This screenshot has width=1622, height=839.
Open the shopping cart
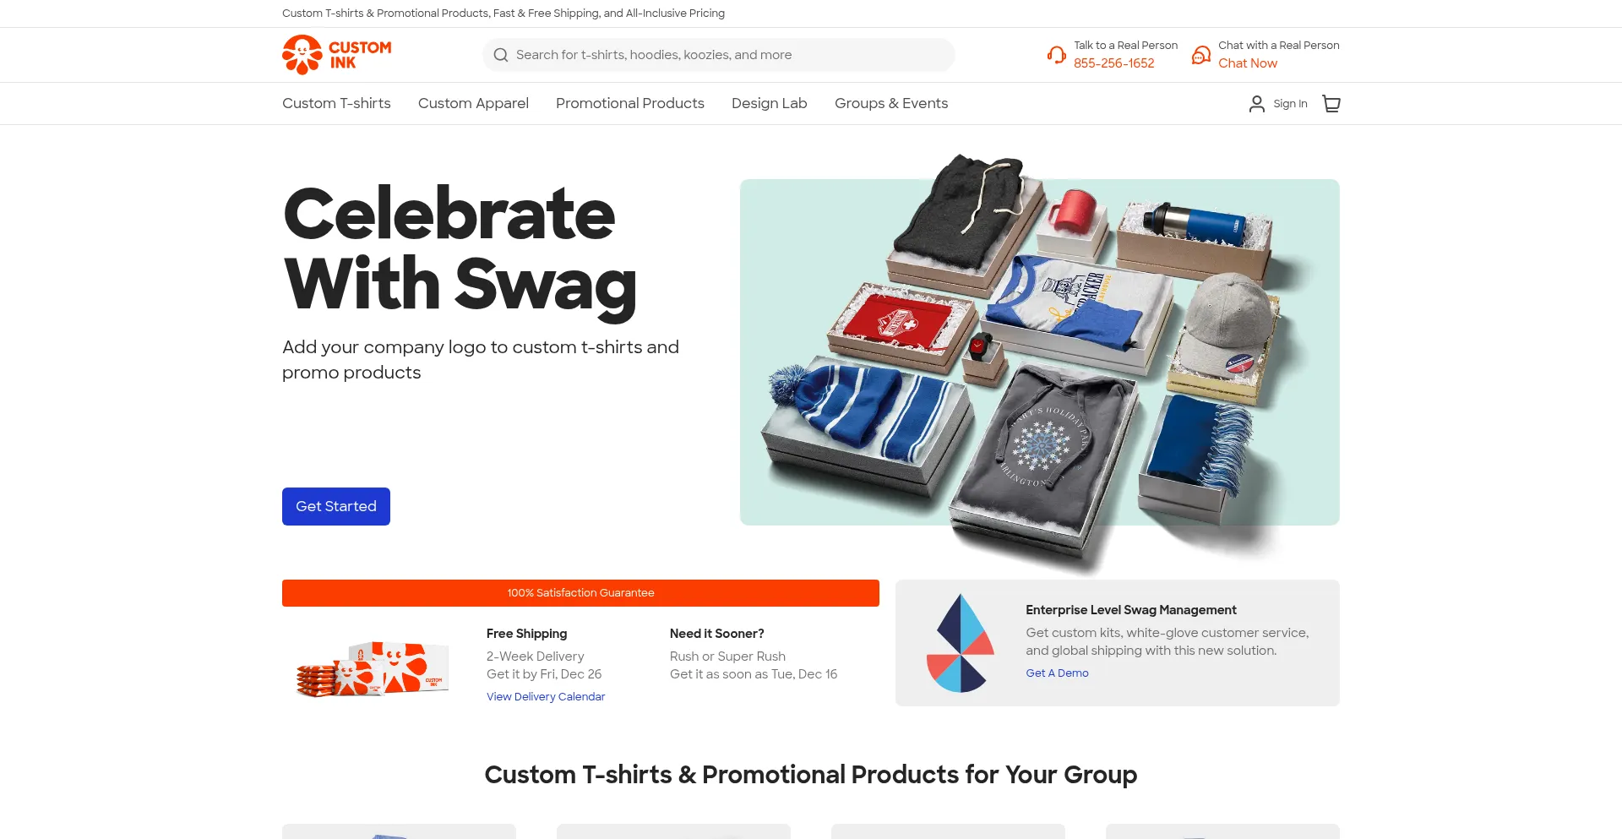click(1331, 103)
